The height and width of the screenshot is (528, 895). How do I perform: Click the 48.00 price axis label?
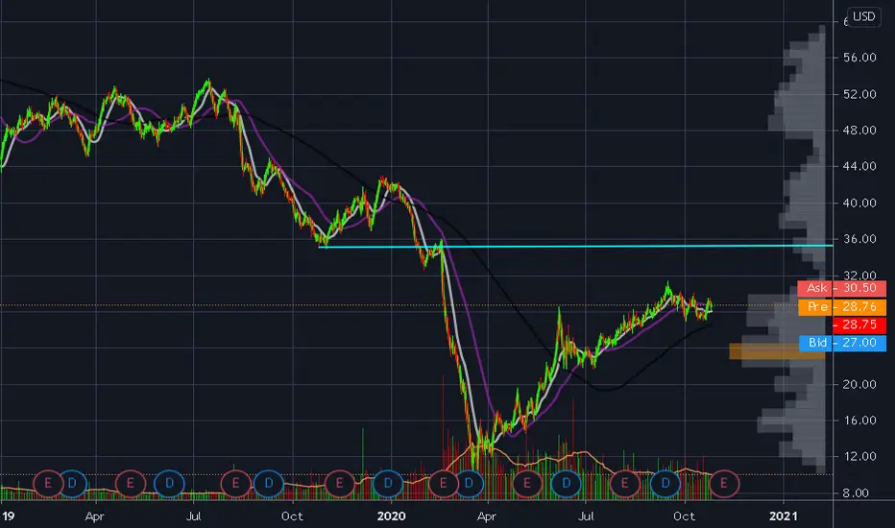[859, 131]
